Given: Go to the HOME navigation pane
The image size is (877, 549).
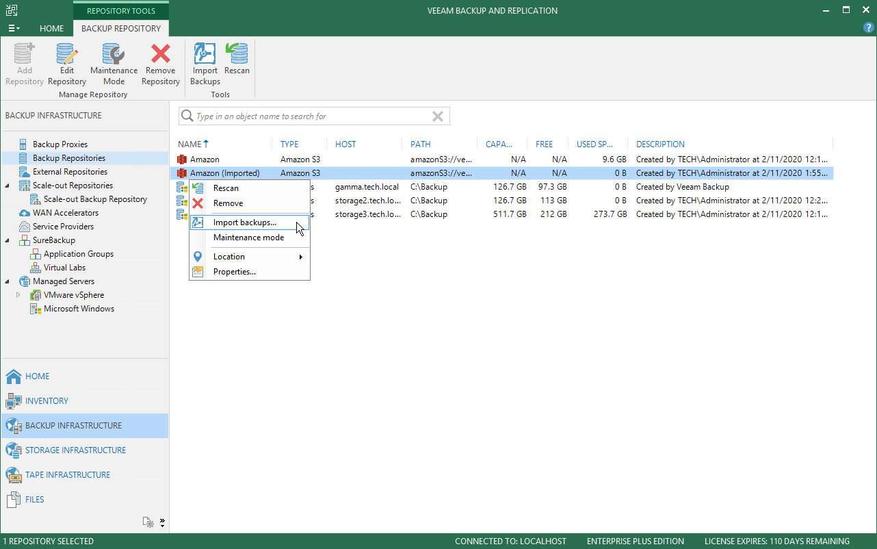Looking at the screenshot, I should (84, 376).
